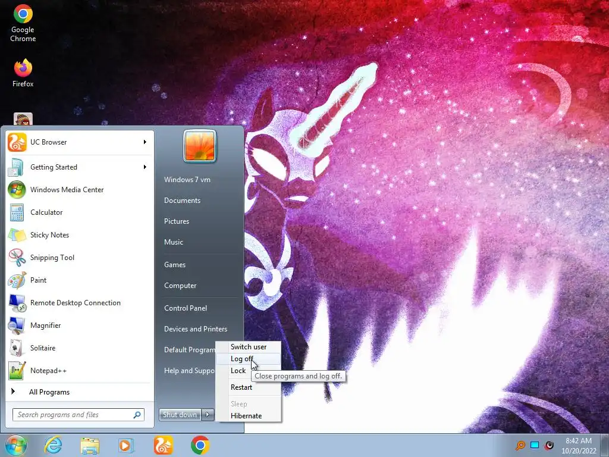Open Music from Start menu
This screenshot has width=609, height=457.
(x=174, y=242)
